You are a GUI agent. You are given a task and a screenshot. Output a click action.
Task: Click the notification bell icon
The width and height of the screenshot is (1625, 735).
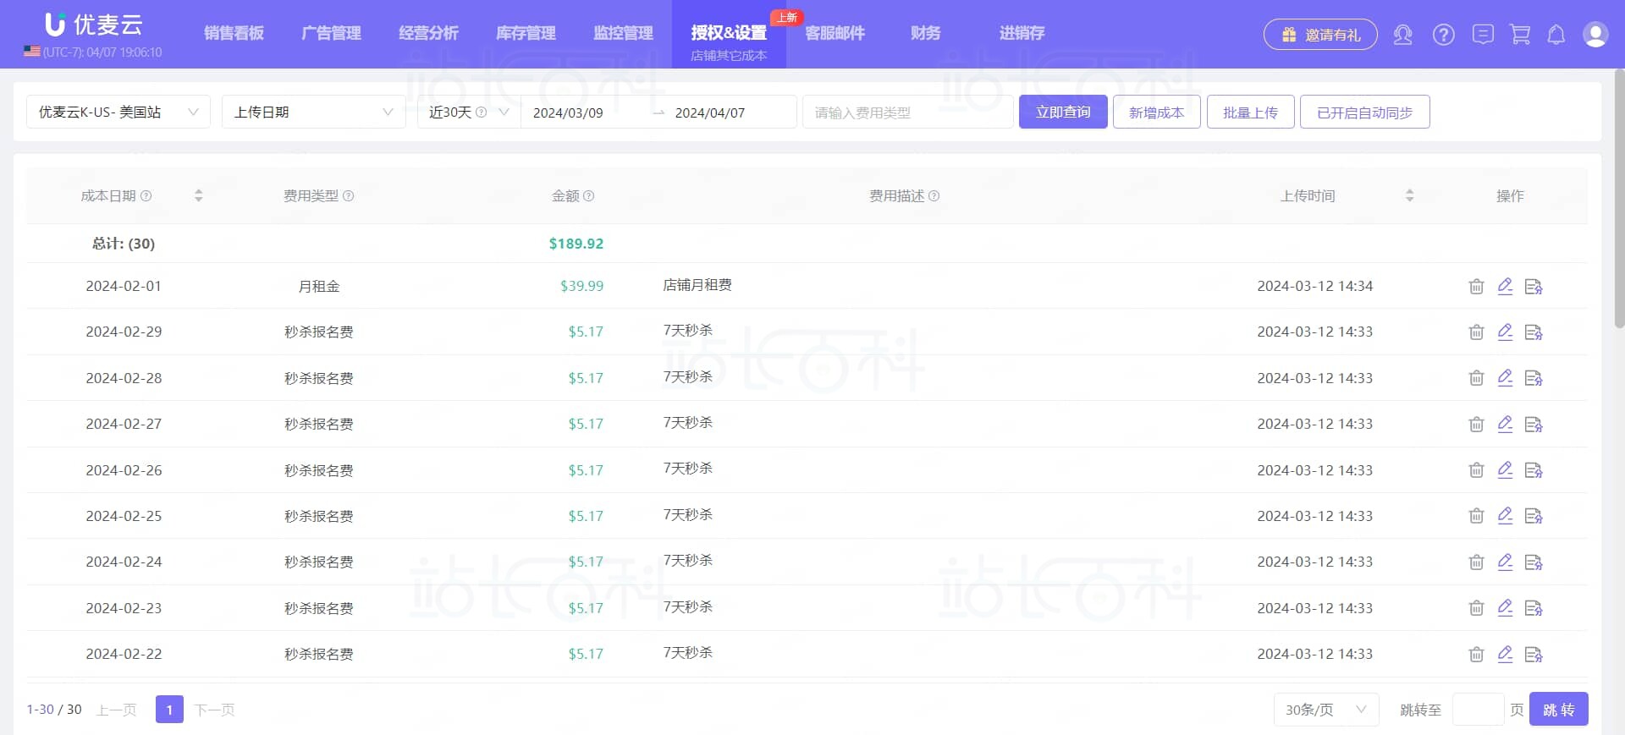point(1556,35)
